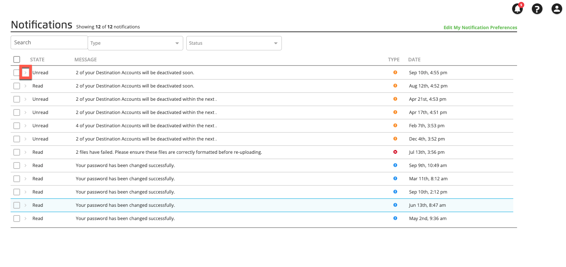Toggle the select-all checkbox in header

(17, 59)
